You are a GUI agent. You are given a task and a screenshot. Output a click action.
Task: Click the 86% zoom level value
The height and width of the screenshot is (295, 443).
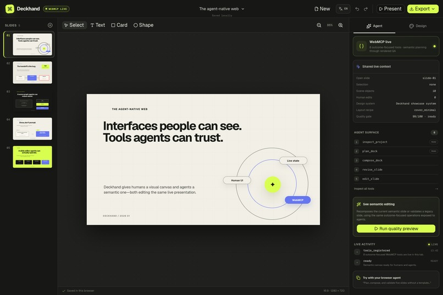point(330,25)
